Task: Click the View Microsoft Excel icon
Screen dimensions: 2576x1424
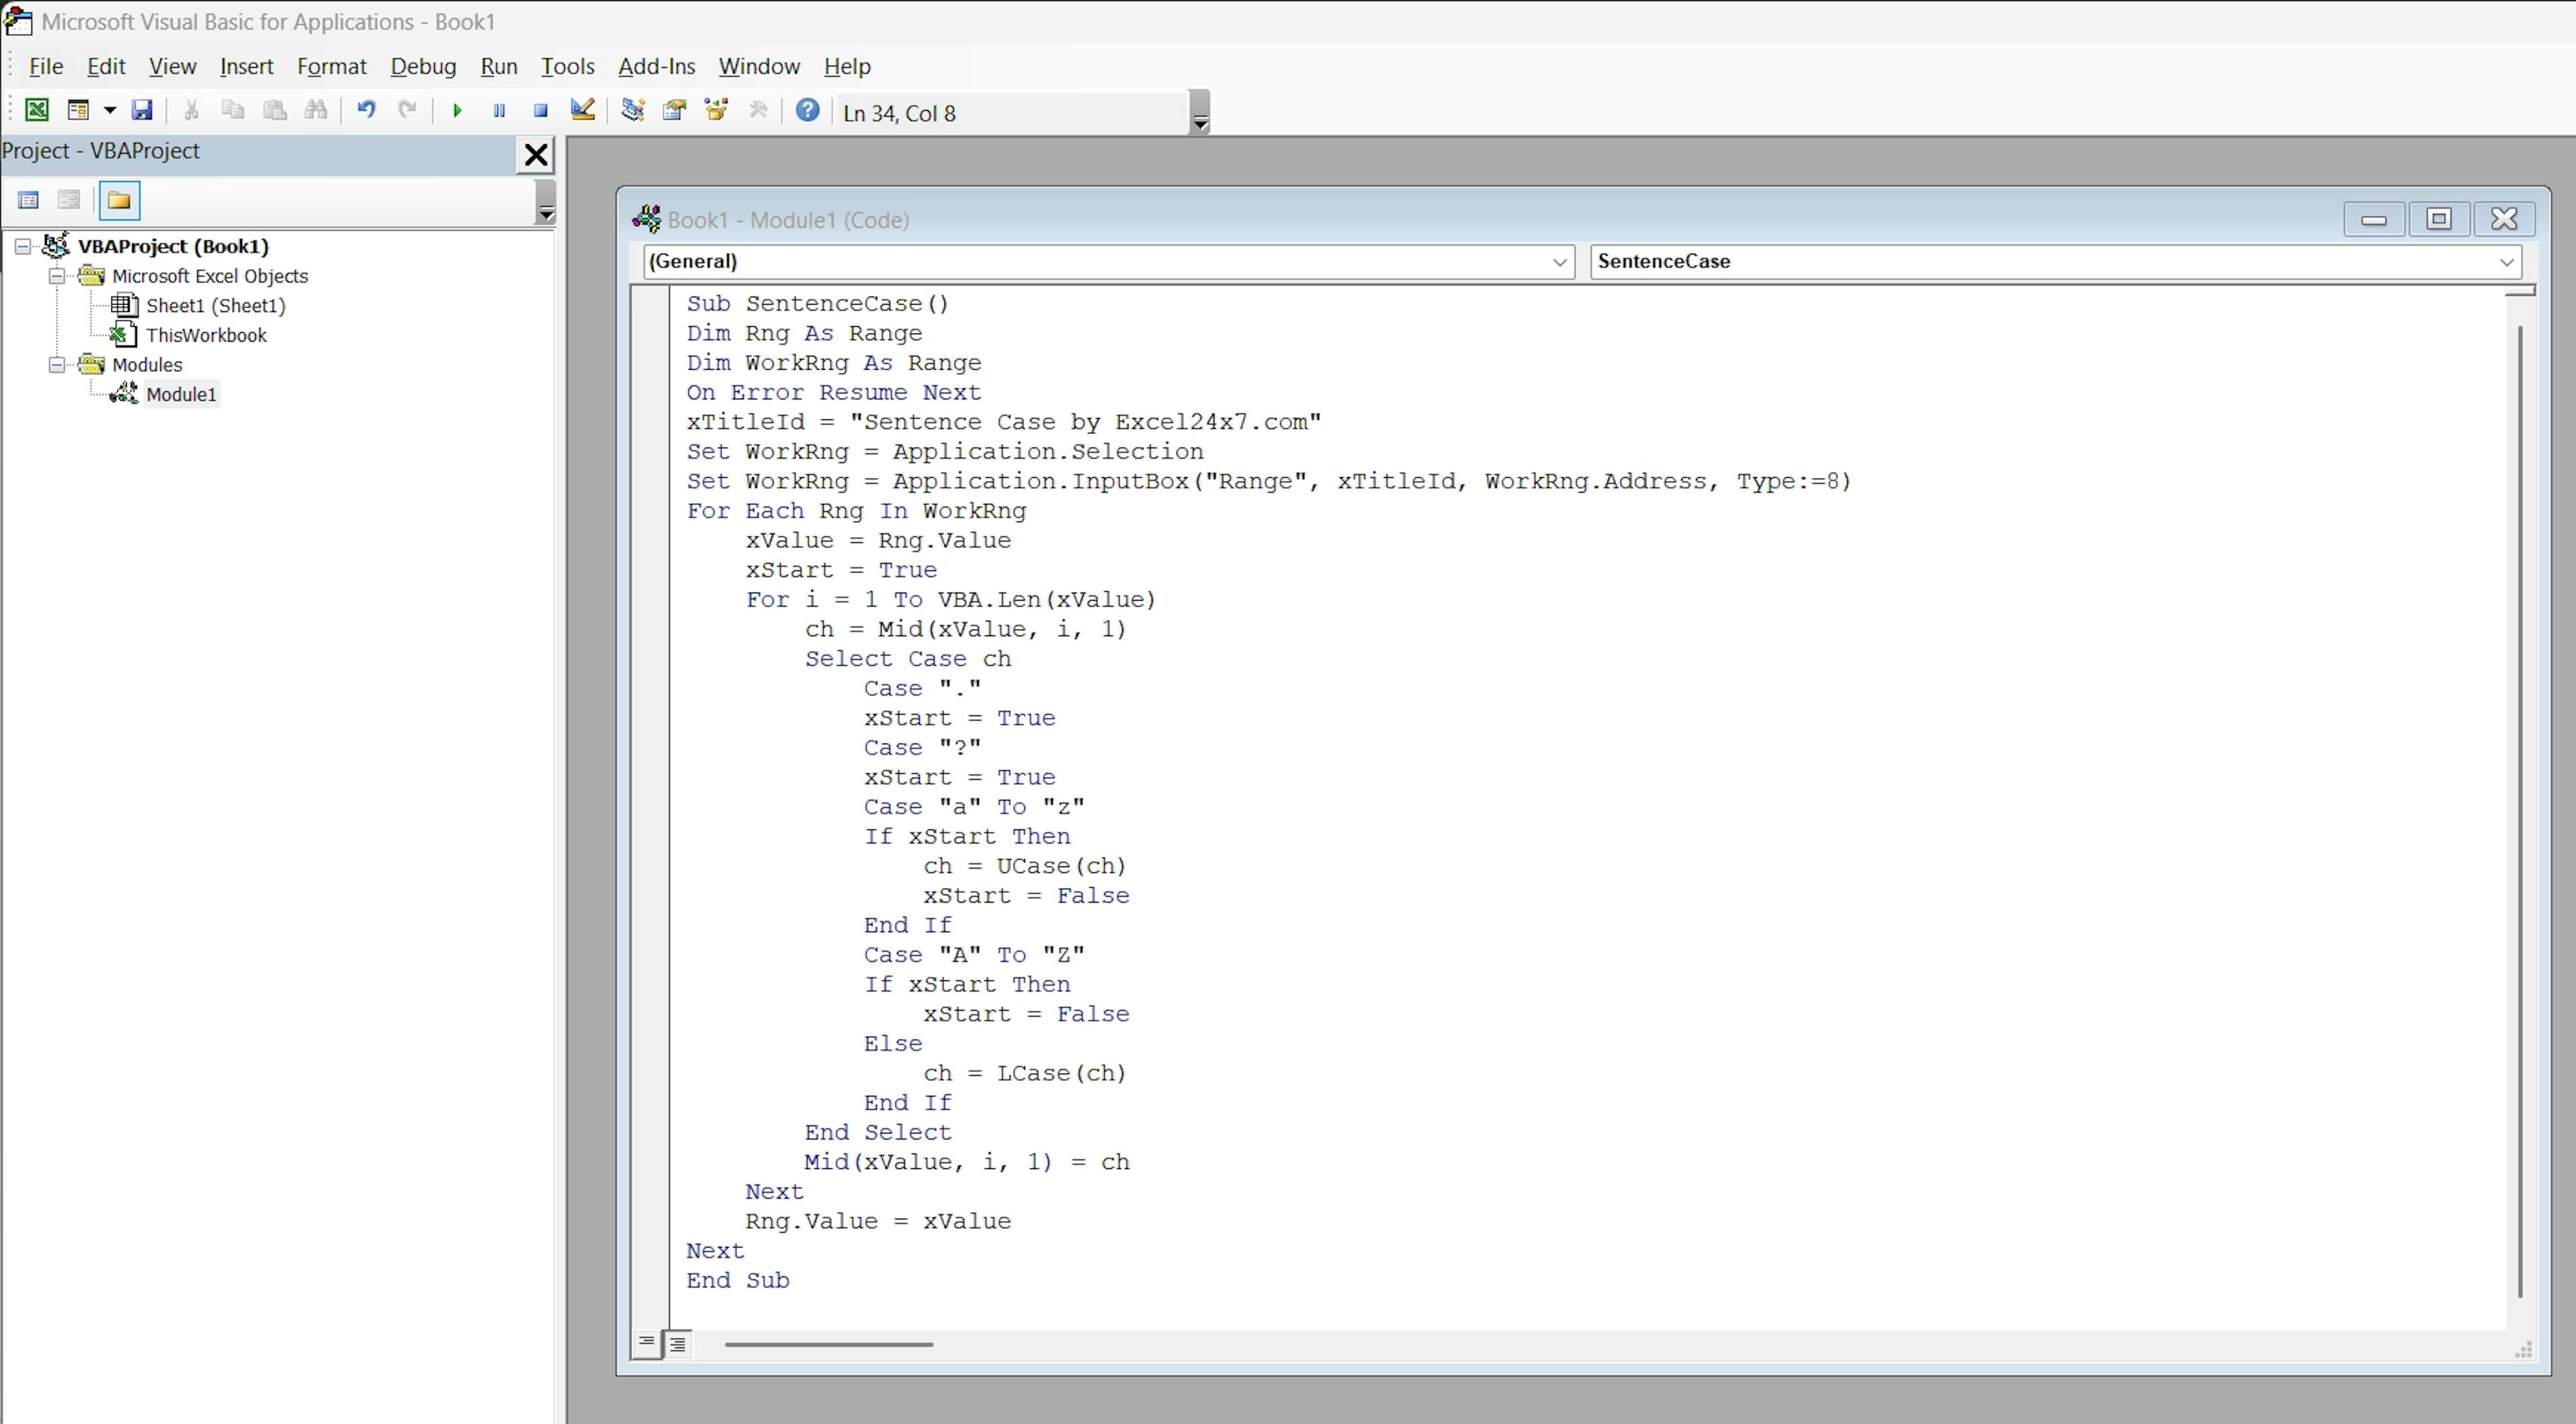Action: [36, 110]
